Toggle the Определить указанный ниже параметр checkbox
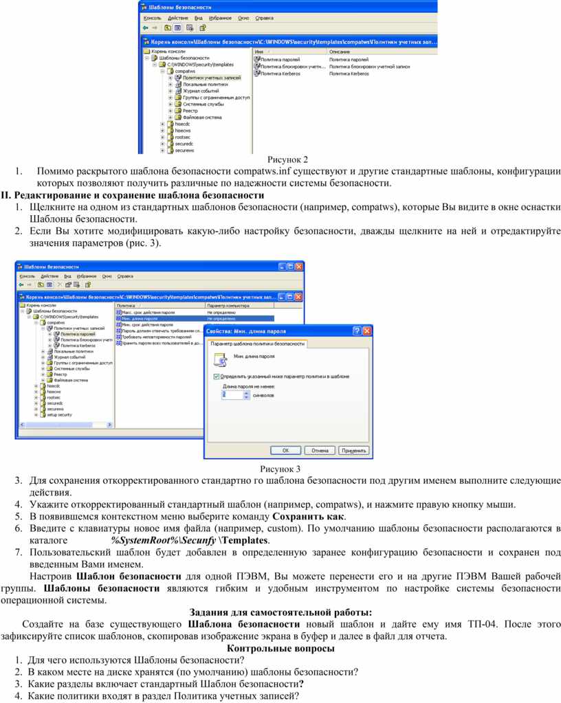The width and height of the screenshot is (561, 703). coord(217,377)
